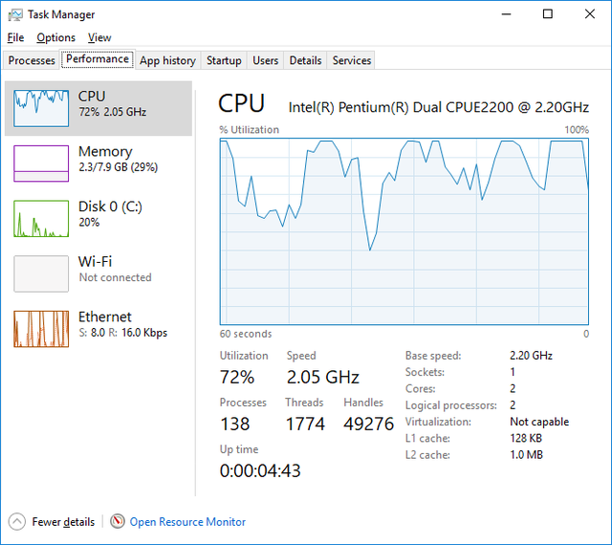Open the Users tab
The width and height of the screenshot is (612, 545).
coord(266,60)
